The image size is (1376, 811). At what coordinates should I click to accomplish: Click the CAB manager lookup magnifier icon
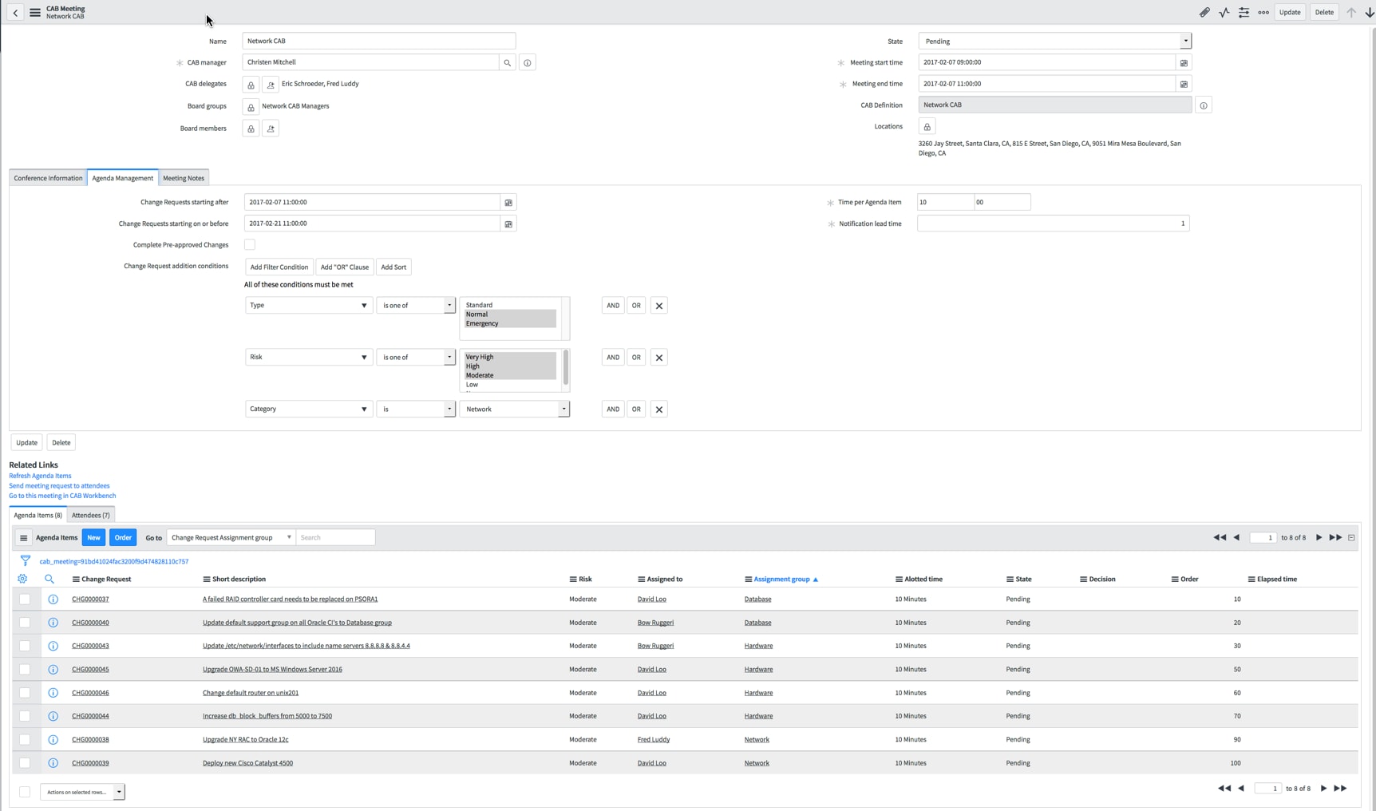pos(508,61)
